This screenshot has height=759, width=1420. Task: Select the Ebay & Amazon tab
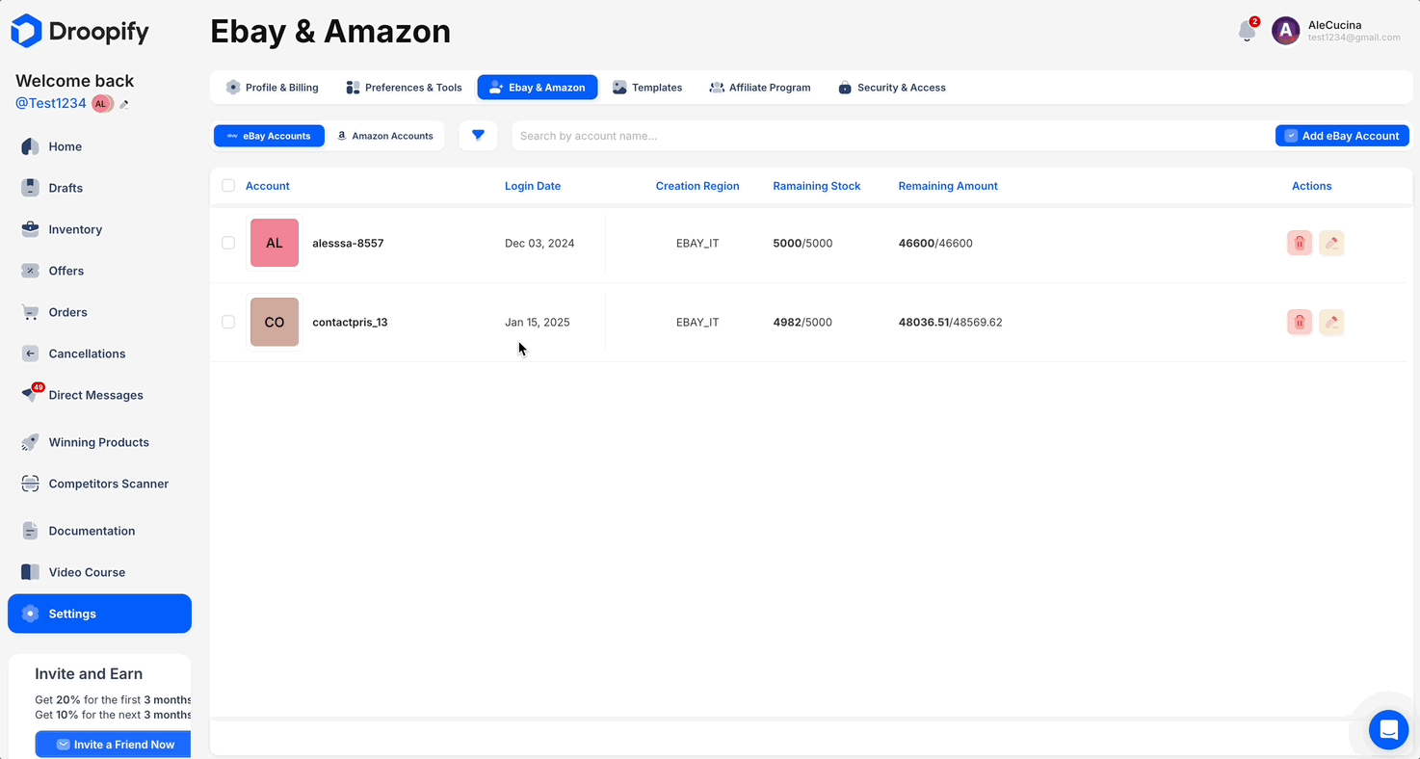click(x=538, y=88)
